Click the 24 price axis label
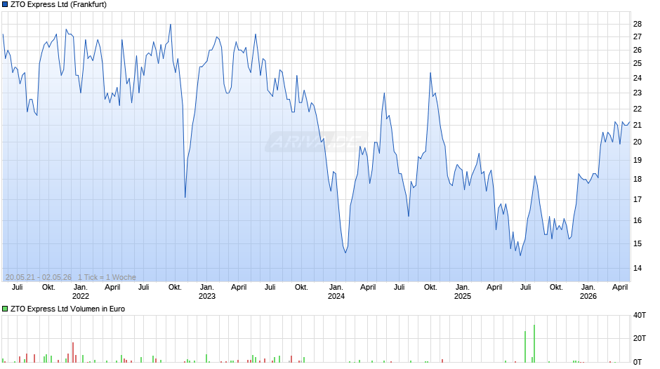 [638, 78]
